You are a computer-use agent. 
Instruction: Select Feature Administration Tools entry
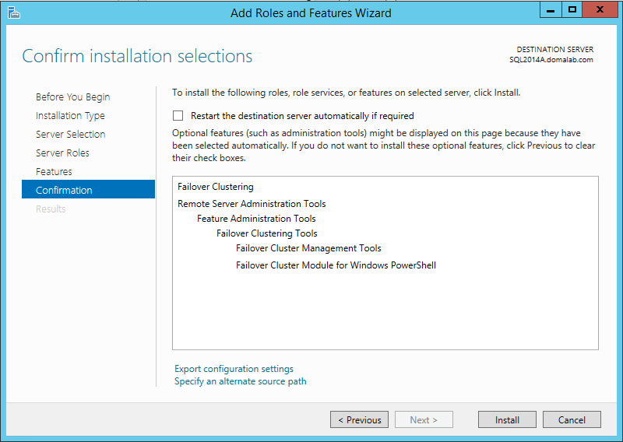coord(256,219)
